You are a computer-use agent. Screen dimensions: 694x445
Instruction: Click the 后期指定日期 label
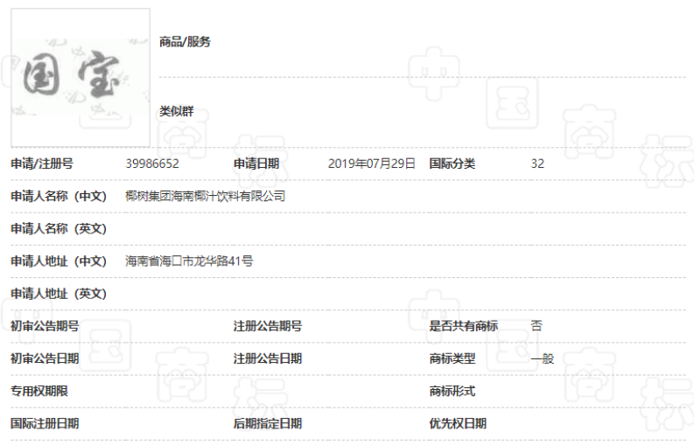268,423
